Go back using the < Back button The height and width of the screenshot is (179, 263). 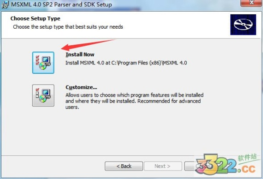(124, 166)
